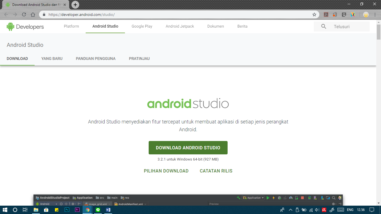The width and height of the screenshot is (381, 214).
Task: Switch to the PRATINJAU tab
Action: click(139, 59)
